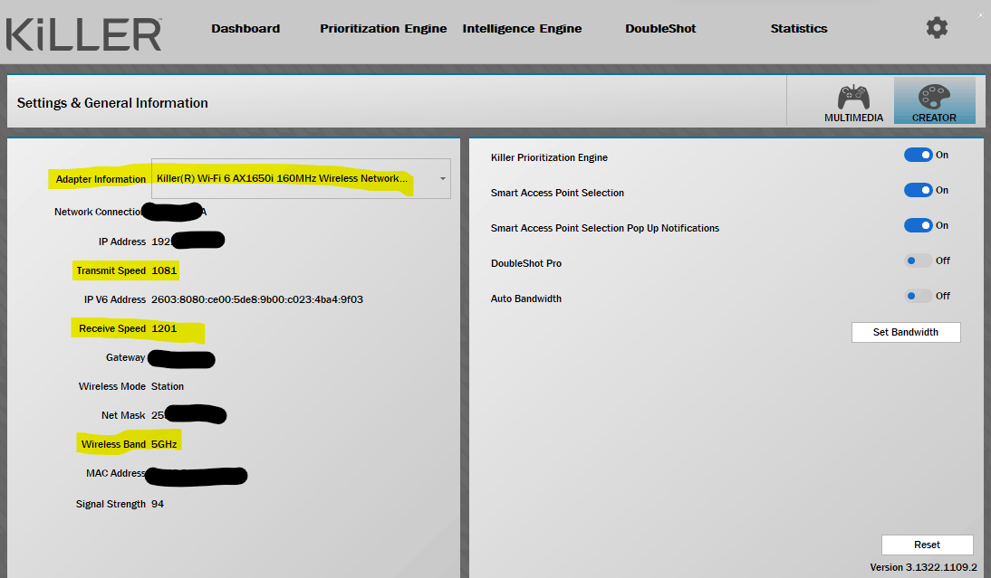Turn off Killer Prioritization Engine

coord(919,155)
